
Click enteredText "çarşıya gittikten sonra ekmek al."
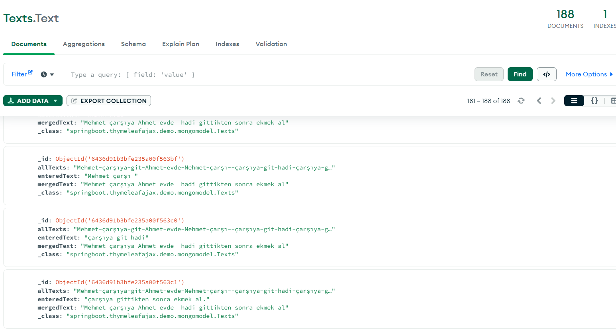[x=147, y=299]
